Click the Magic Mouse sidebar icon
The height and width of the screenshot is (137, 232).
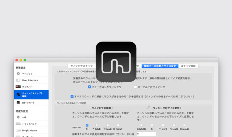[18, 130]
